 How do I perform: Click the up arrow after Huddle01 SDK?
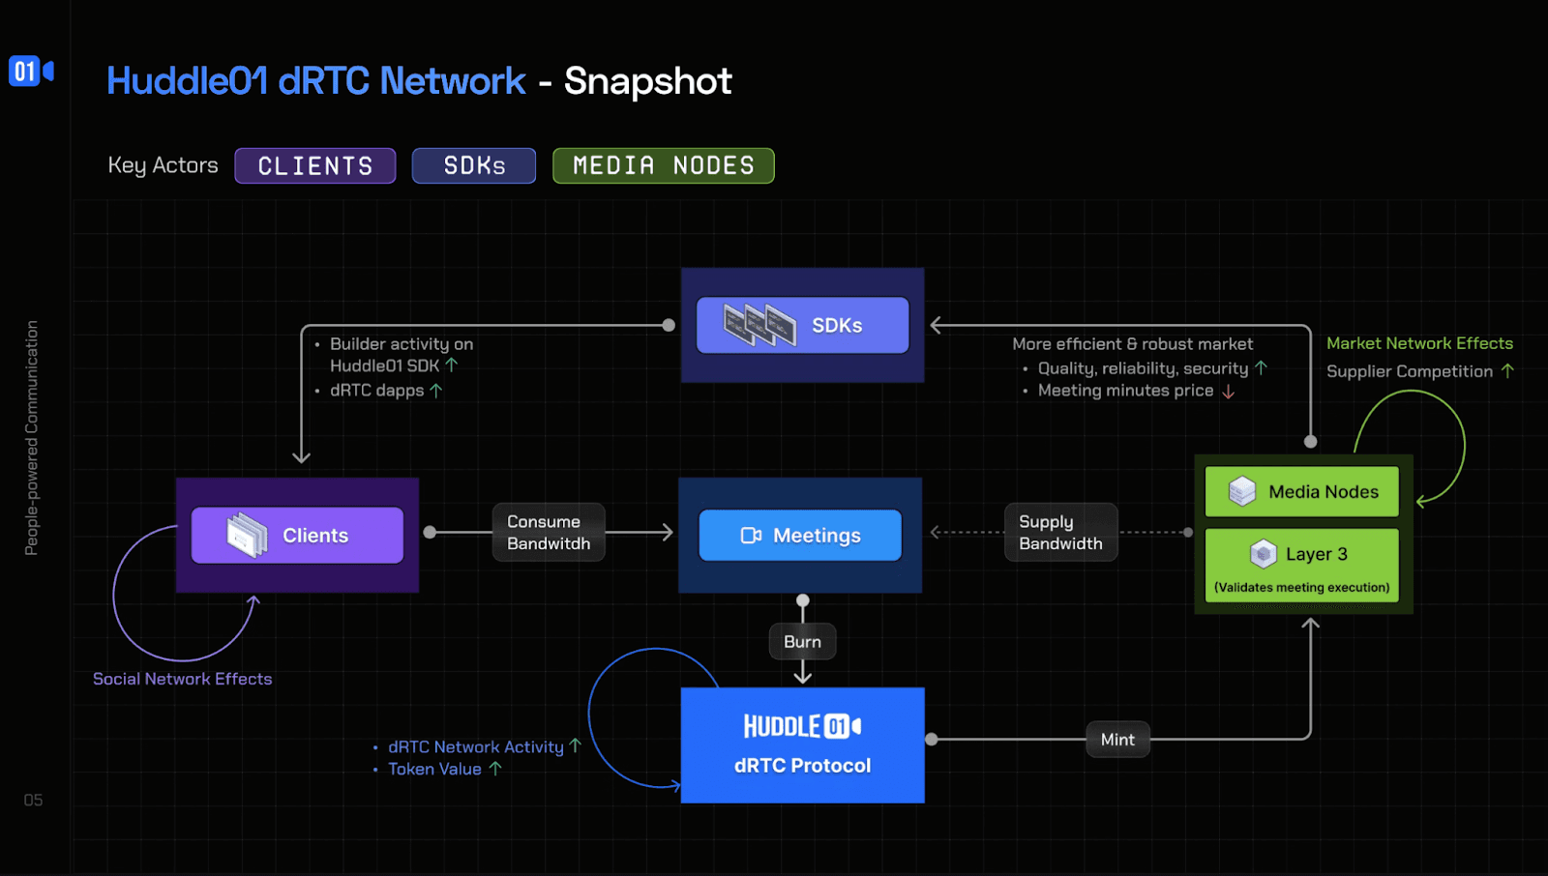(x=452, y=365)
